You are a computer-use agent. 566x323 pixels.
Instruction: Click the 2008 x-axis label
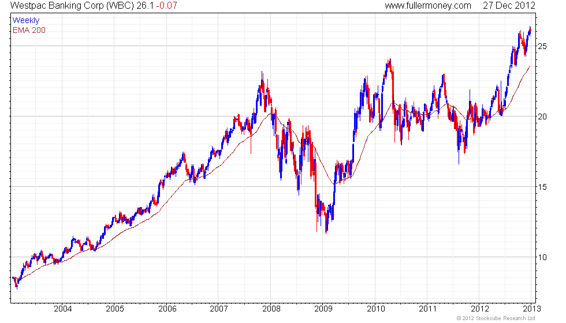pyautogui.click(x=271, y=309)
